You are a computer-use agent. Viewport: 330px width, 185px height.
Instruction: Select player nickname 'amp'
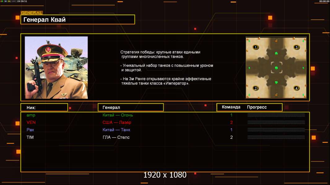31,115
